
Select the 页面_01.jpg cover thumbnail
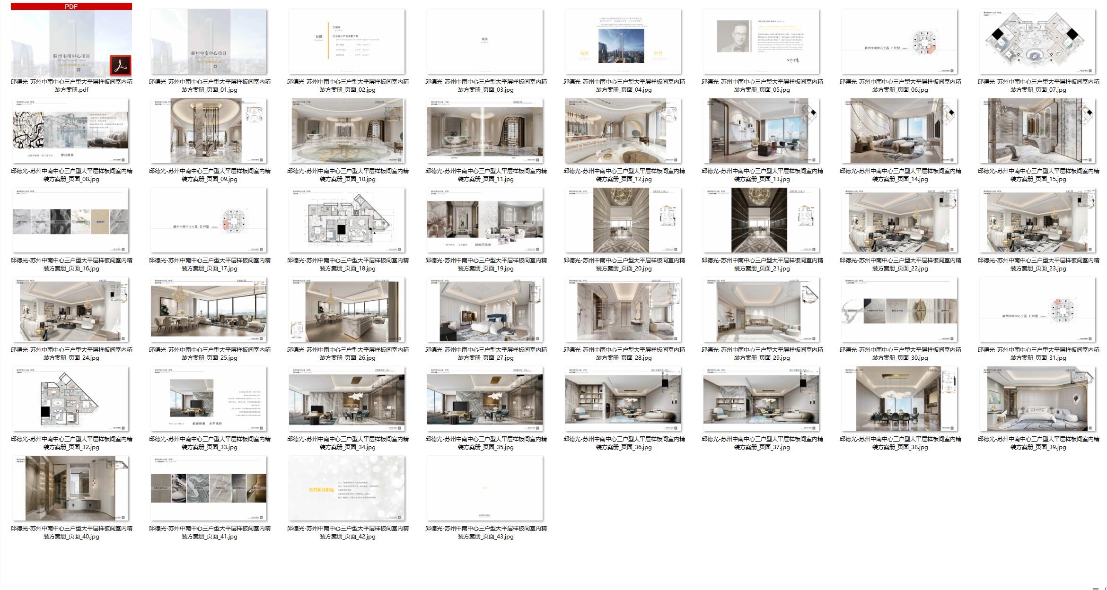click(x=209, y=42)
